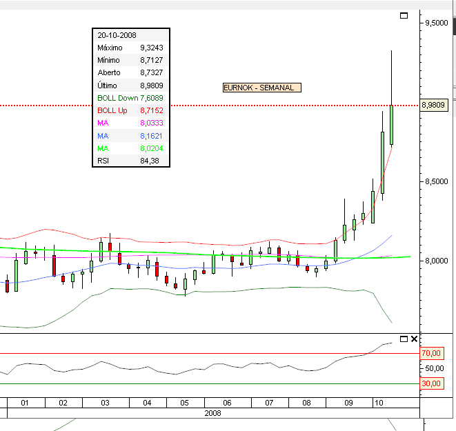Click month 10 on the time axis
Image resolution: width=456 pixels, height=431 pixels.
click(379, 403)
